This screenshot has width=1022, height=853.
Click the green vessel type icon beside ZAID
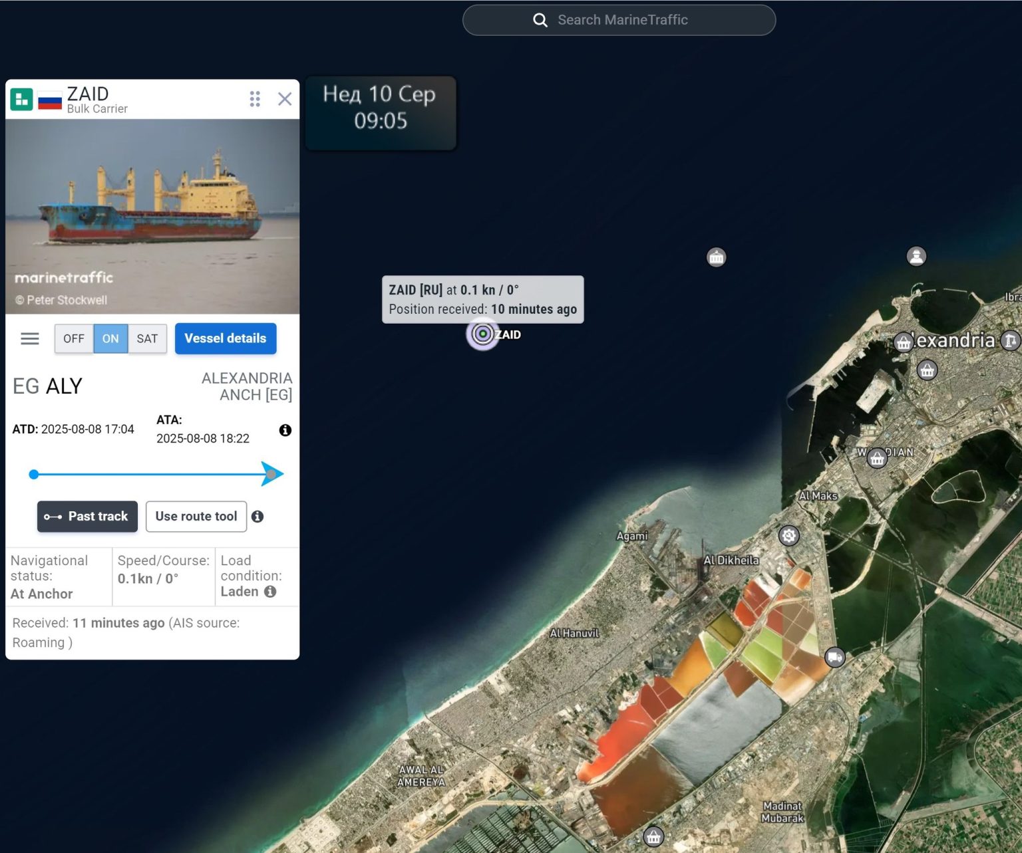pyautogui.click(x=21, y=100)
